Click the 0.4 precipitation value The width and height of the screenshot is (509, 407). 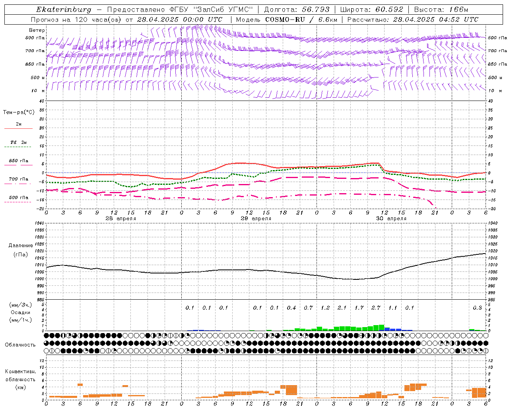(291, 308)
